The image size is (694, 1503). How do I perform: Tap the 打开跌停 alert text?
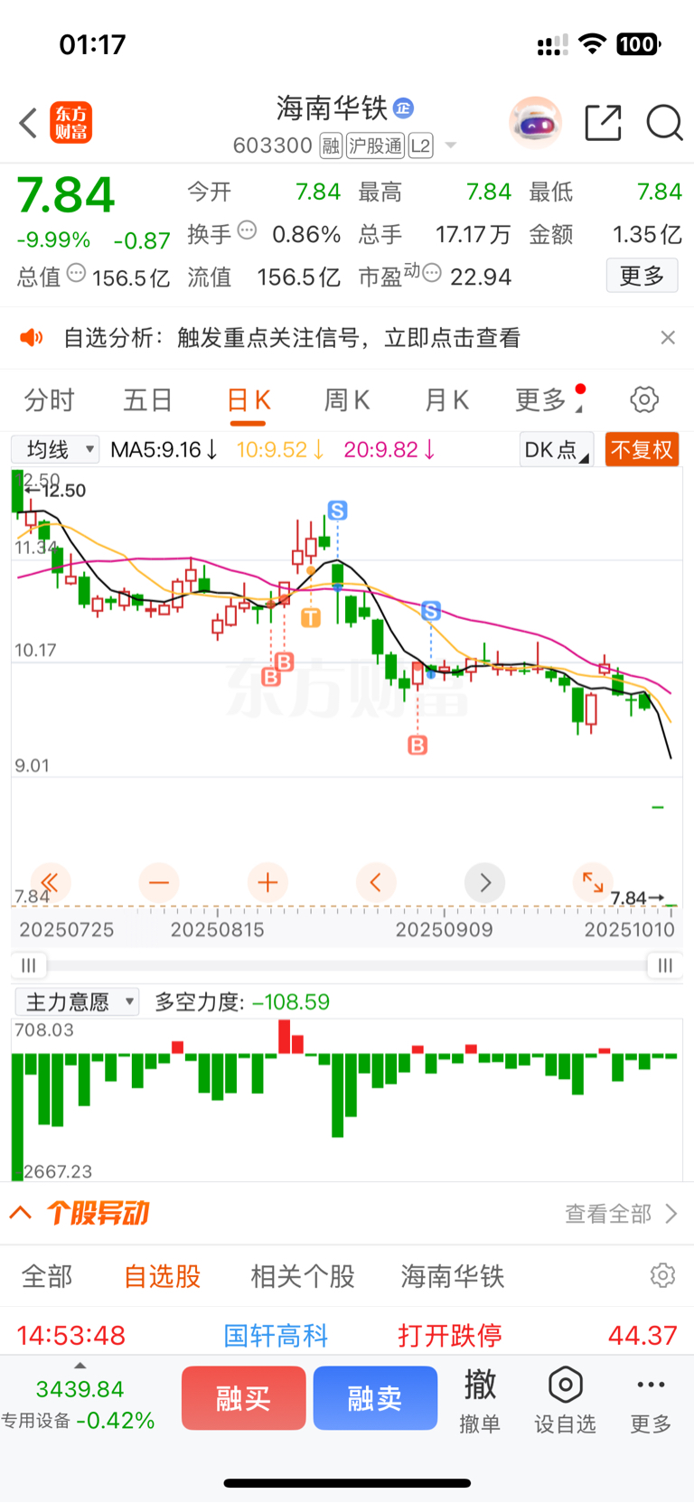(450, 1335)
